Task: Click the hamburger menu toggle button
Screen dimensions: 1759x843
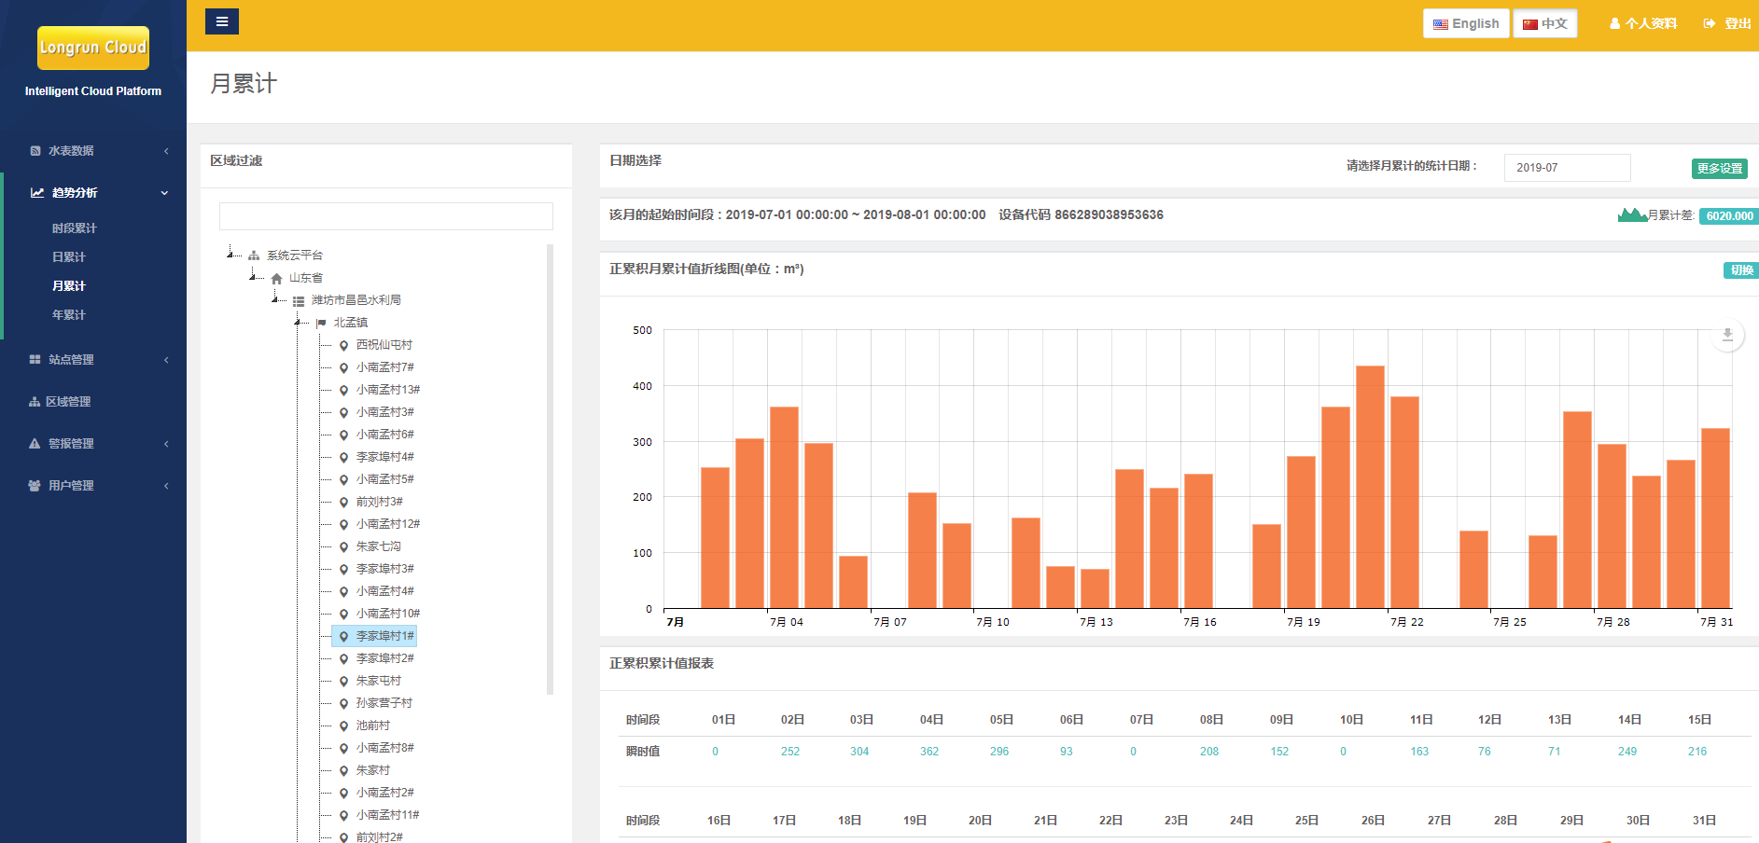Action: pos(222,21)
